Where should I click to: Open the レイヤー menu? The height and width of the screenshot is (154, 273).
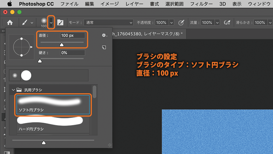(x=135, y=4)
